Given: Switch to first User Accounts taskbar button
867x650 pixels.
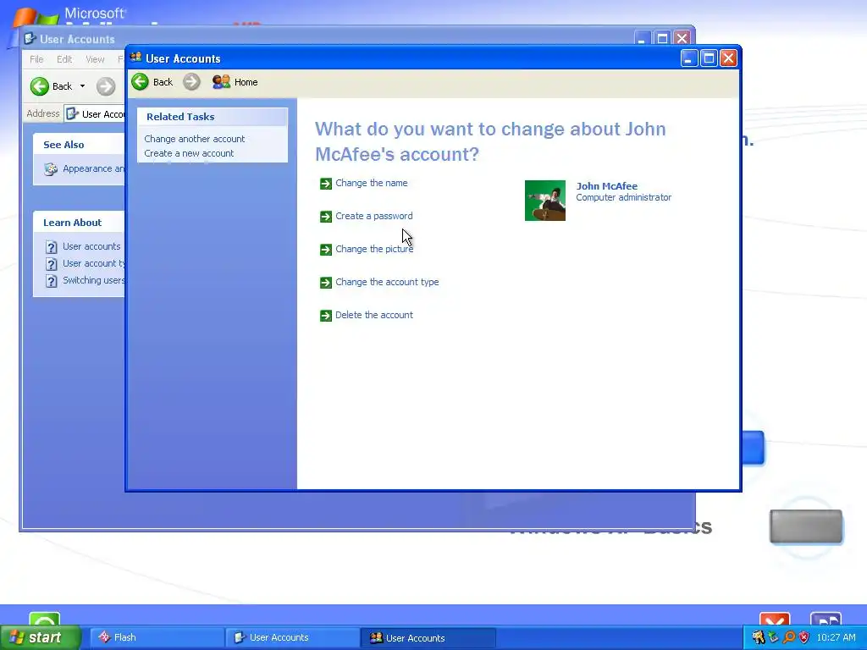Looking at the screenshot, I should pyautogui.click(x=291, y=637).
